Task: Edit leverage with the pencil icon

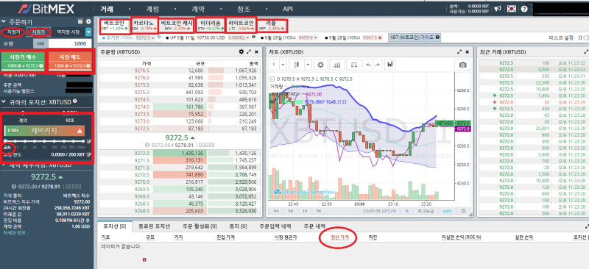Action: 88,141
